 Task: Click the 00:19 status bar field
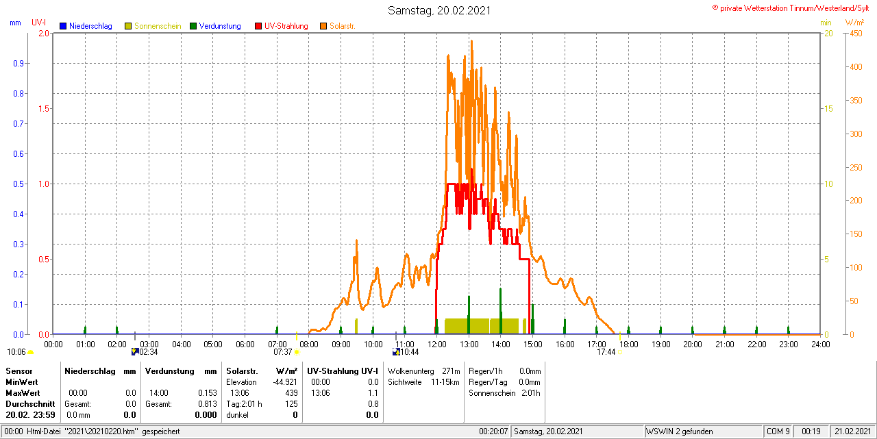811,431
